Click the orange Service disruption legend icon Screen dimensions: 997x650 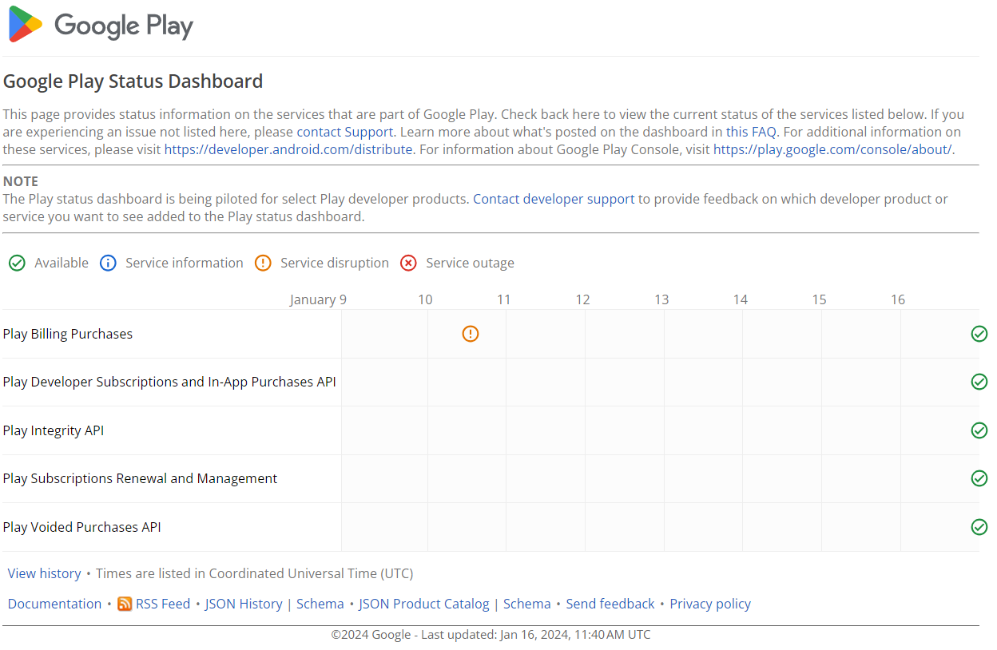[263, 263]
